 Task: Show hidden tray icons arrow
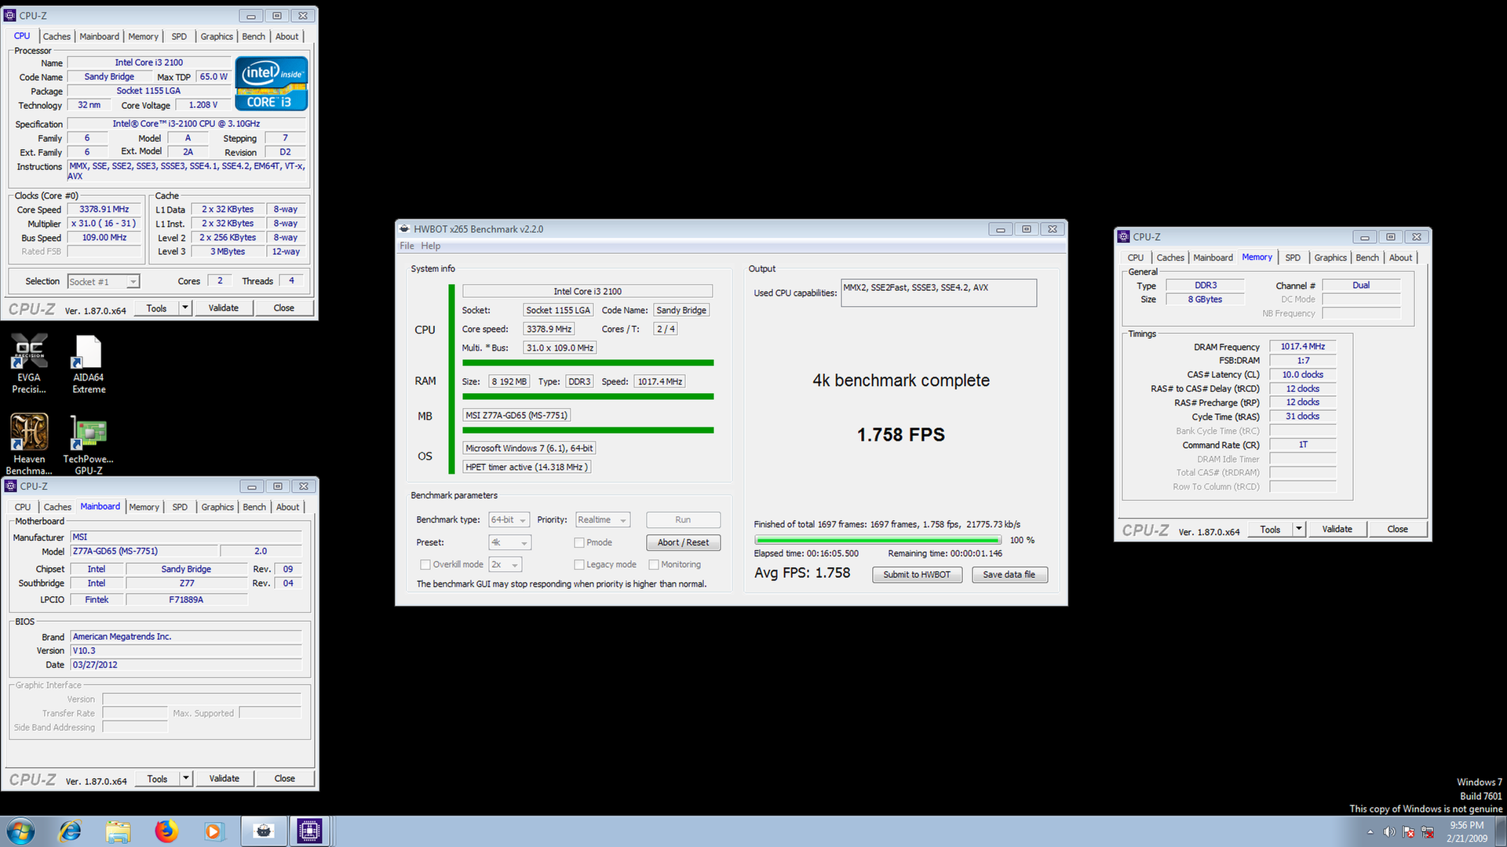(x=1370, y=832)
